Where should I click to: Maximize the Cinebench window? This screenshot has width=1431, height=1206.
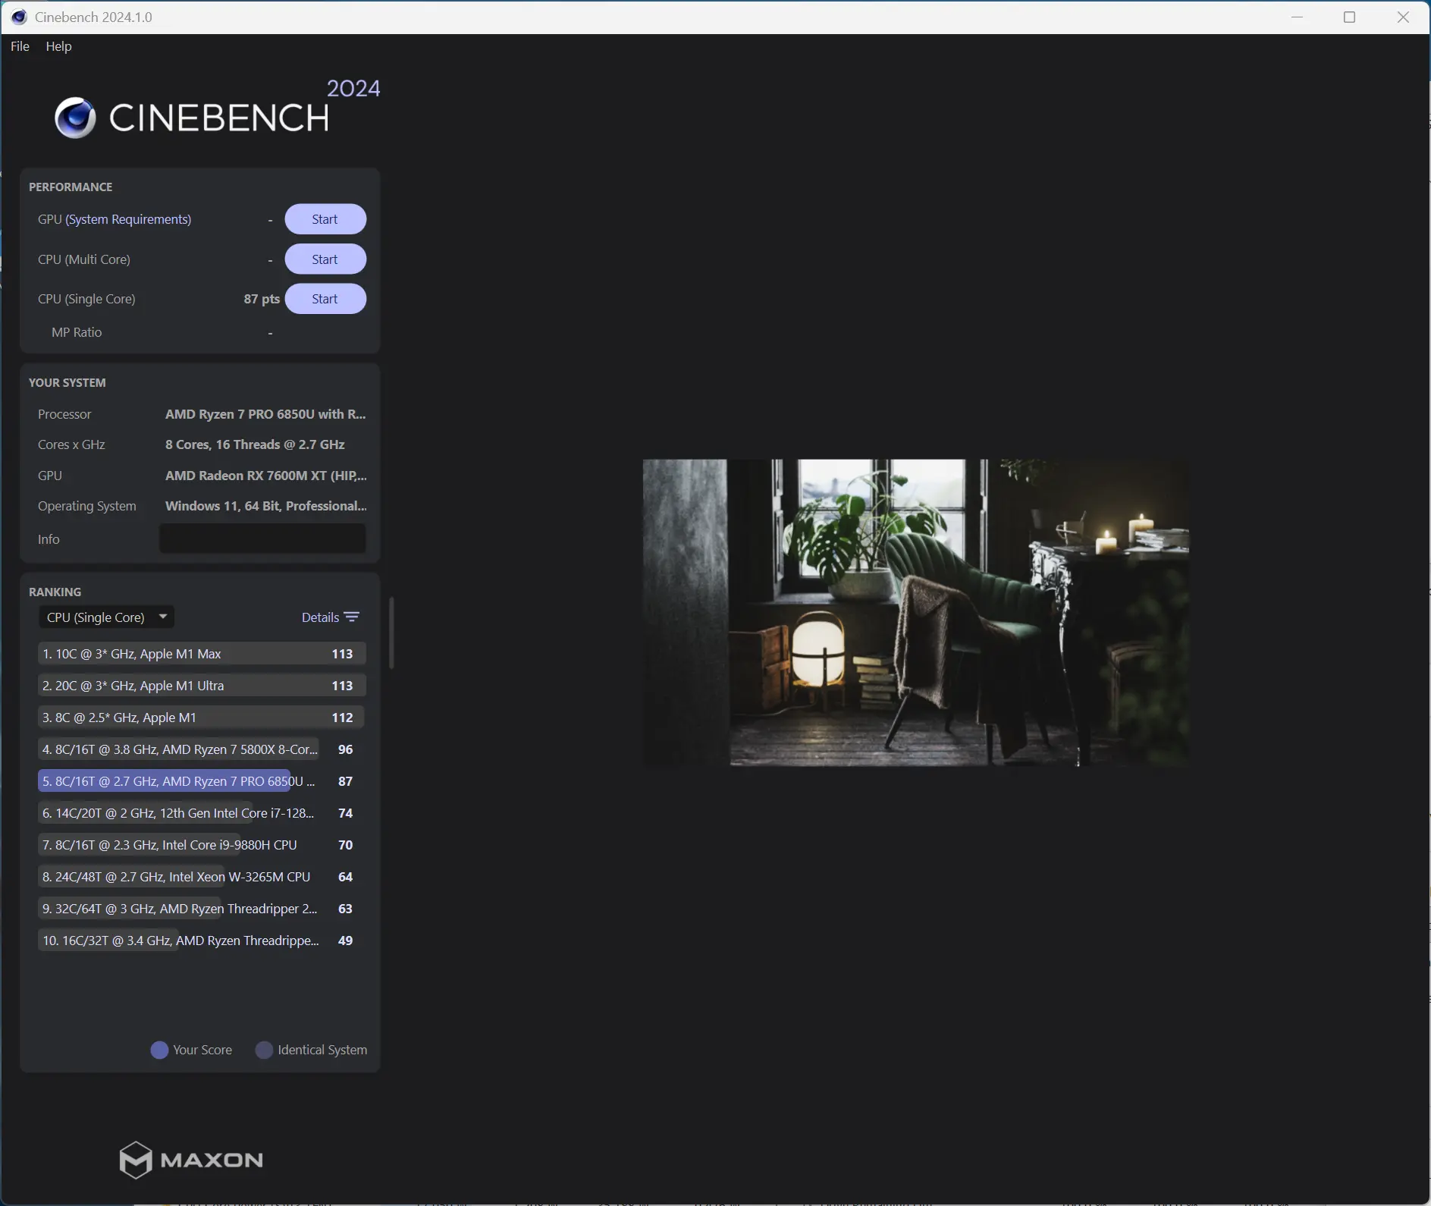click(x=1350, y=17)
